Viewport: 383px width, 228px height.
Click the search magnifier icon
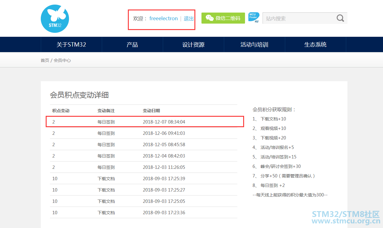pyautogui.click(x=340, y=18)
